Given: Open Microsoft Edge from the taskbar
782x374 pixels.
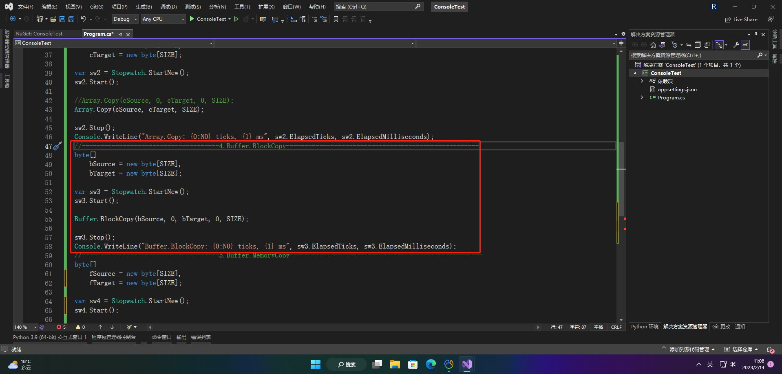Looking at the screenshot, I should (431, 364).
